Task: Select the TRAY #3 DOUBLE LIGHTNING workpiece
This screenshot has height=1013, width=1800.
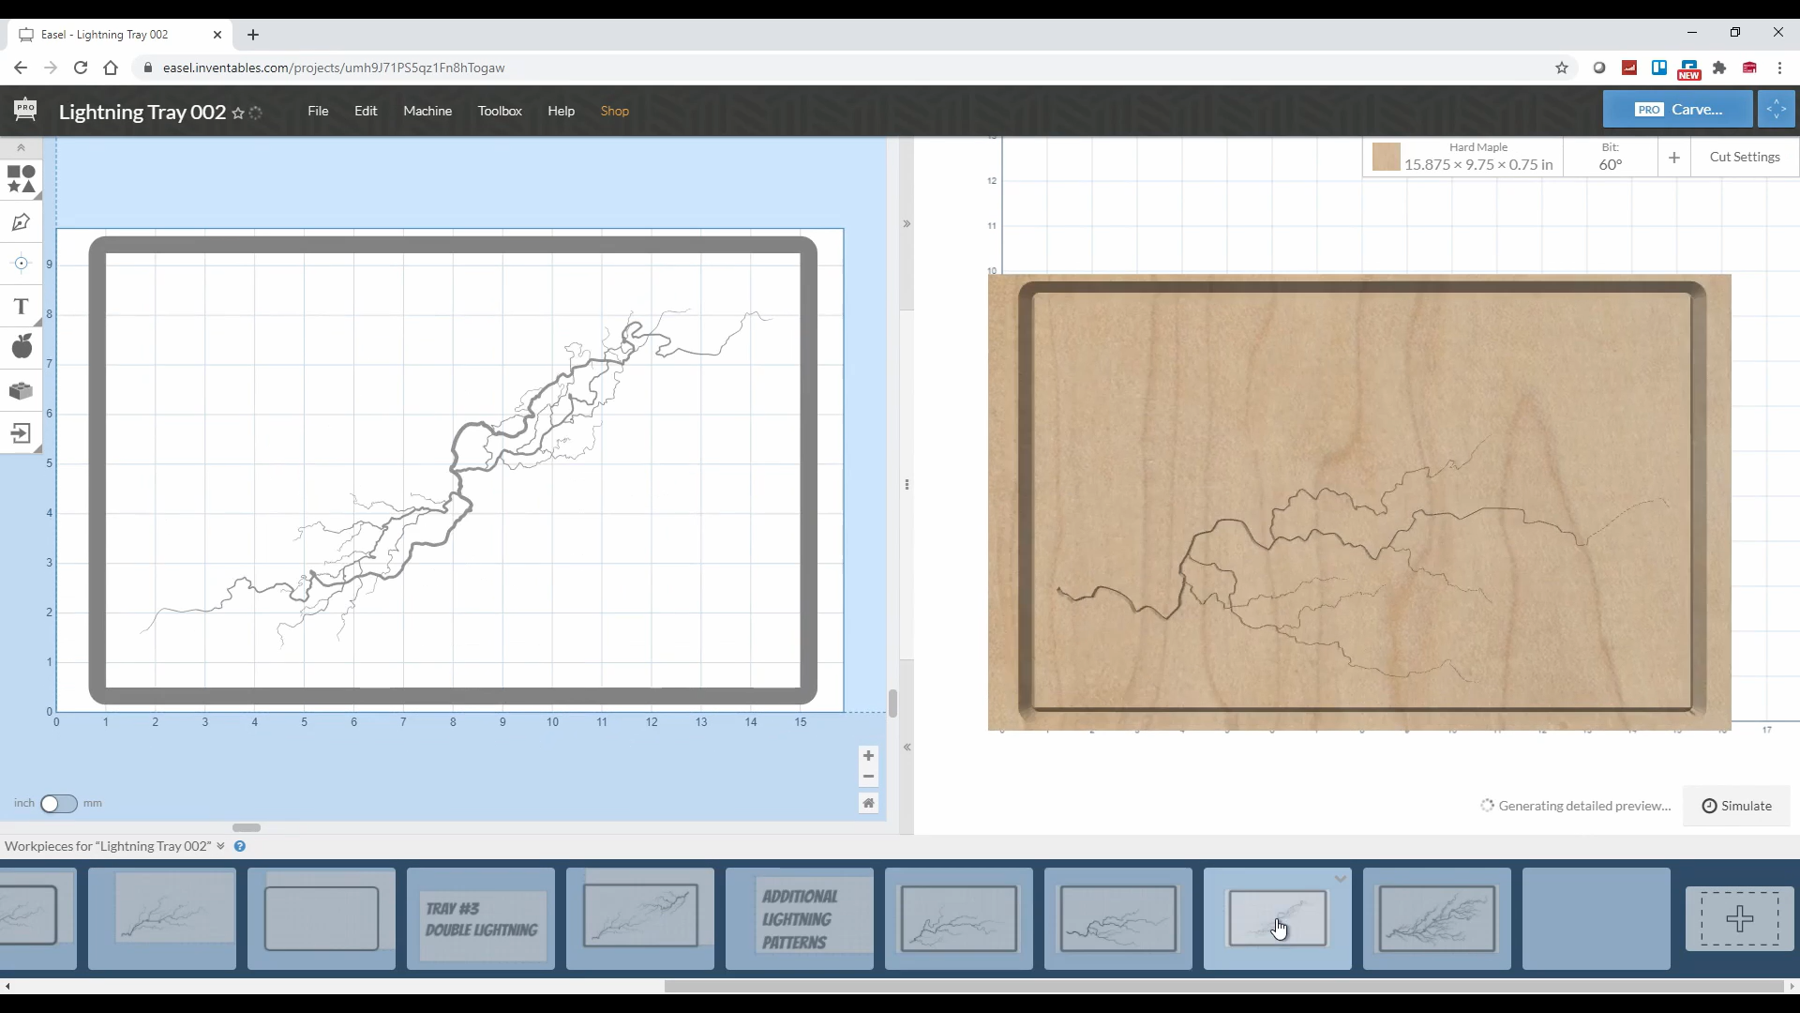Action: tap(481, 918)
